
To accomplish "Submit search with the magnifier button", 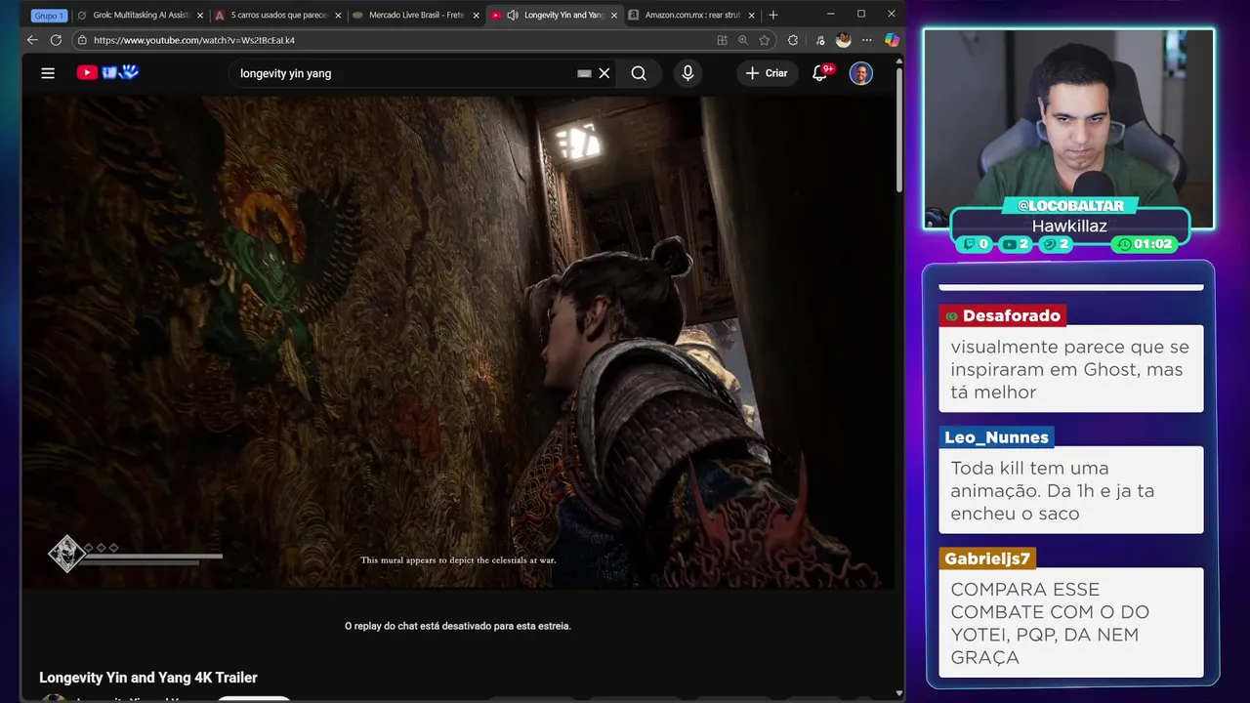I will (639, 73).
